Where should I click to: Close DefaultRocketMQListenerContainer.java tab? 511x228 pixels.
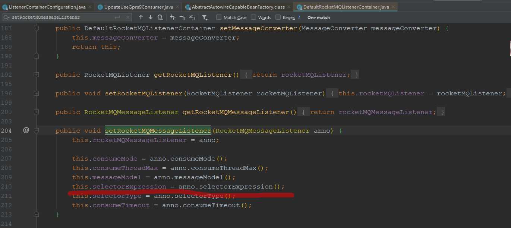pyautogui.click(x=394, y=7)
